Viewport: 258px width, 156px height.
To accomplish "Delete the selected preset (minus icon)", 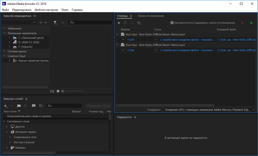I will [x=12, y=106].
